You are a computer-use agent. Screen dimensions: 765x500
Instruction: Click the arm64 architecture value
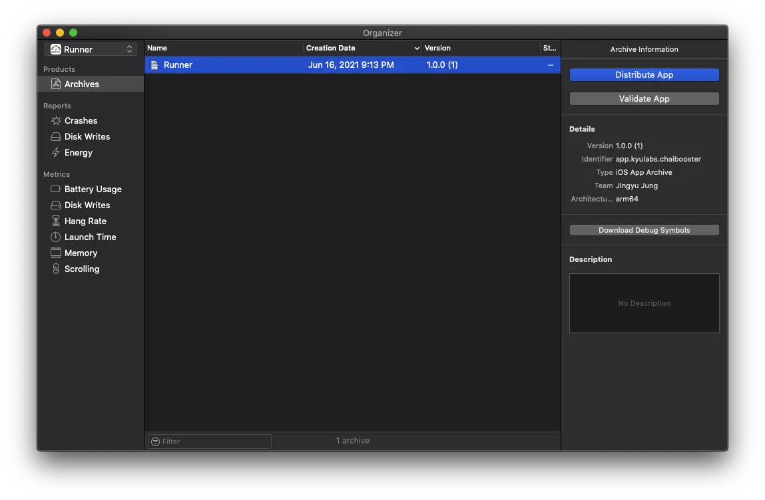pyautogui.click(x=627, y=199)
